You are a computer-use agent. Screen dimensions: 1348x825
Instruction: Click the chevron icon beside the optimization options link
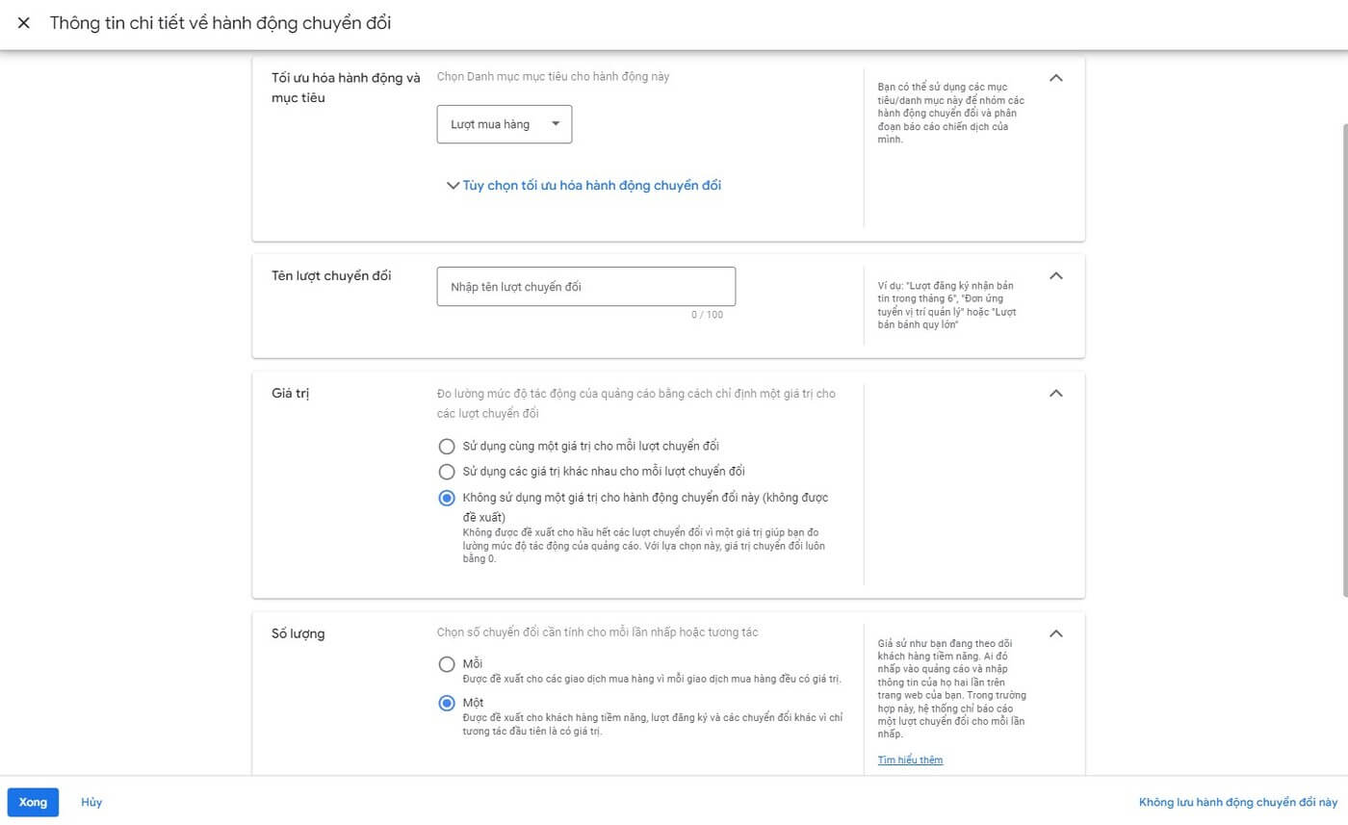(452, 185)
